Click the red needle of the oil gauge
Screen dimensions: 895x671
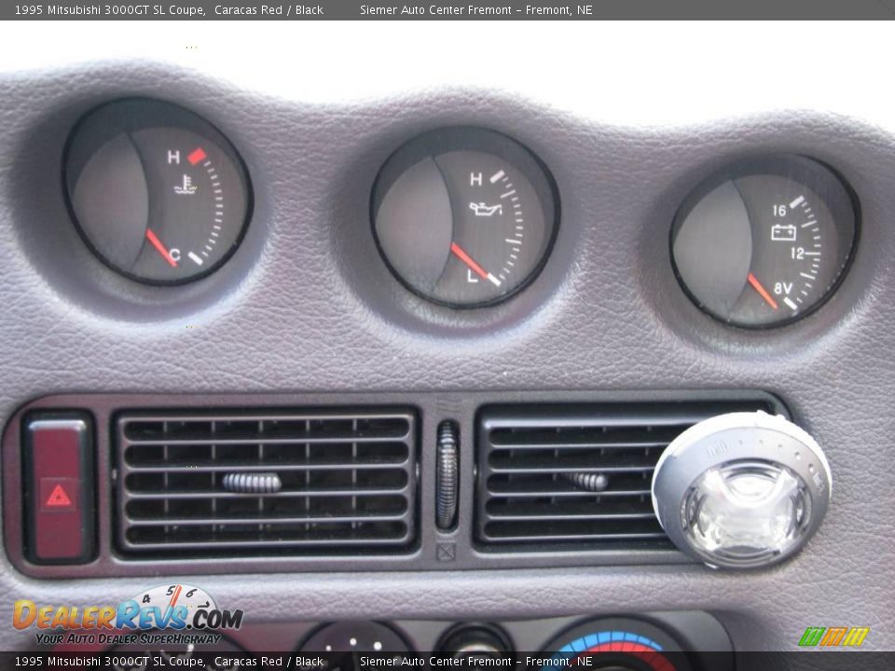(469, 261)
